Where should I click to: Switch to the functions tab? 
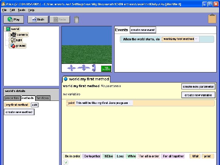pyautogui.click(x=42, y=98)
